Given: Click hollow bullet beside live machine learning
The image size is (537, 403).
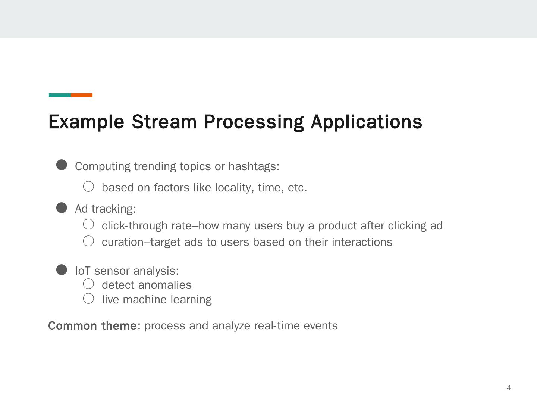Looking at the screenshot, I should pos(88,299).
